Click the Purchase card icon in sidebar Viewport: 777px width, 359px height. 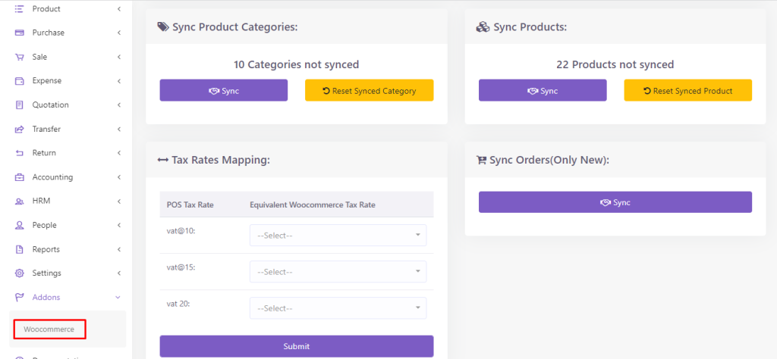tap(20, 33)
